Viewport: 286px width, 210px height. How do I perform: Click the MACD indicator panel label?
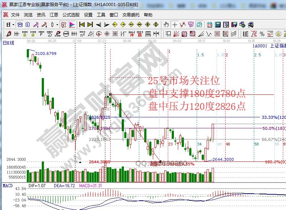click(x=7, y=186)
